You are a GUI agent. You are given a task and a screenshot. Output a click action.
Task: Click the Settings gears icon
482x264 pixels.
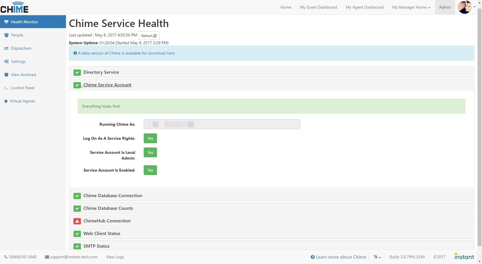coord(6,61)
